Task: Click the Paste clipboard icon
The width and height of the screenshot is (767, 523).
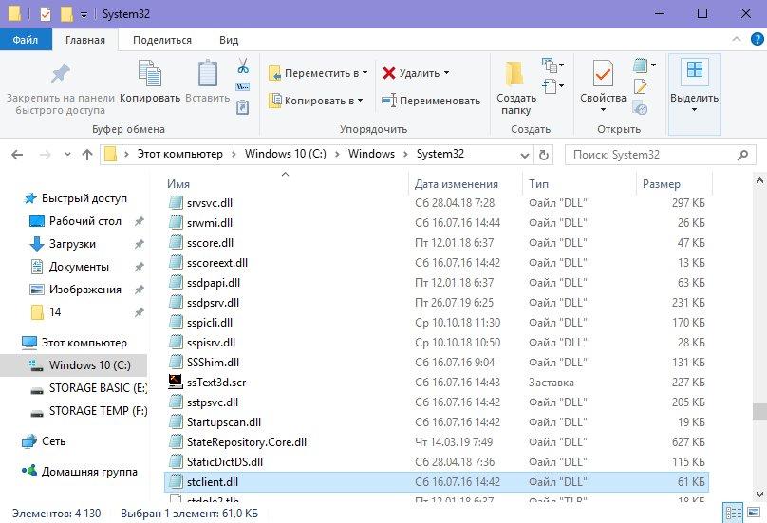Action: pos(207,73)
